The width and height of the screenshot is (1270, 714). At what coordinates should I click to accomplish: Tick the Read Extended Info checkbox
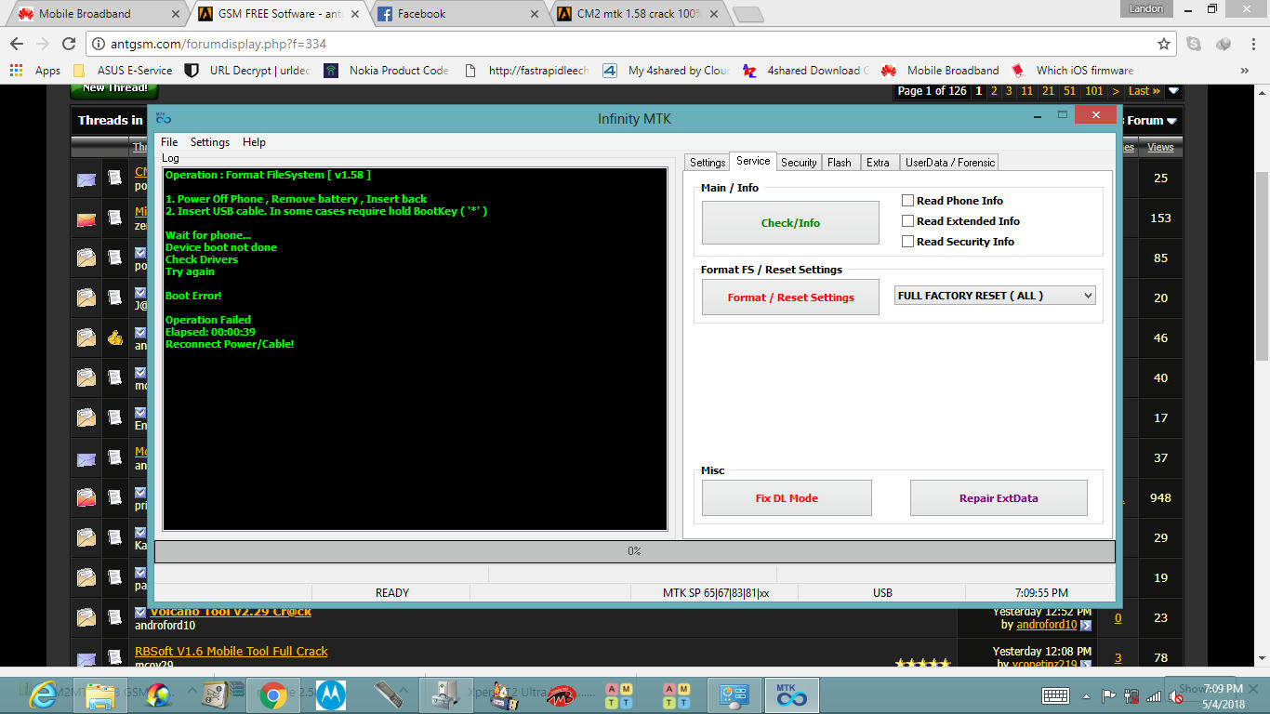(908, 221)
